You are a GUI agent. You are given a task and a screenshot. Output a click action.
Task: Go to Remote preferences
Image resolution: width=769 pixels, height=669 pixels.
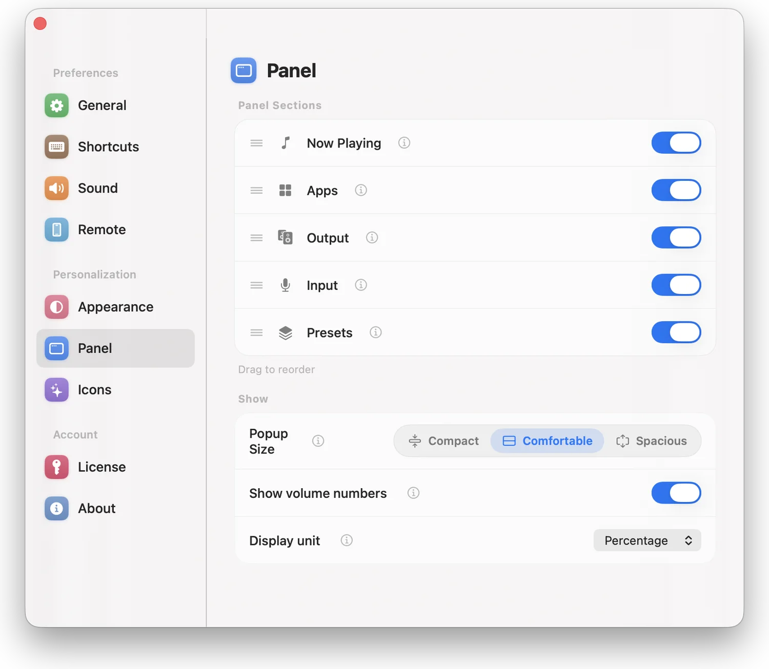(x=115, y=229)
